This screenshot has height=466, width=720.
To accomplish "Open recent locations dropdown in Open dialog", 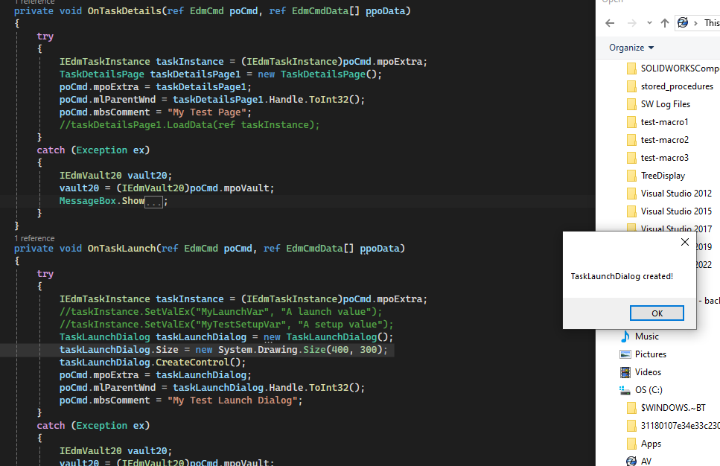I will coord(649,23).
